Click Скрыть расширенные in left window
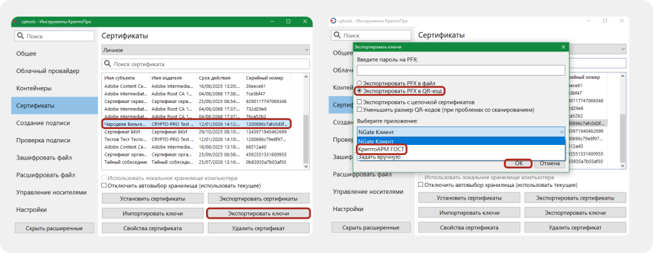 coord(54,228)
